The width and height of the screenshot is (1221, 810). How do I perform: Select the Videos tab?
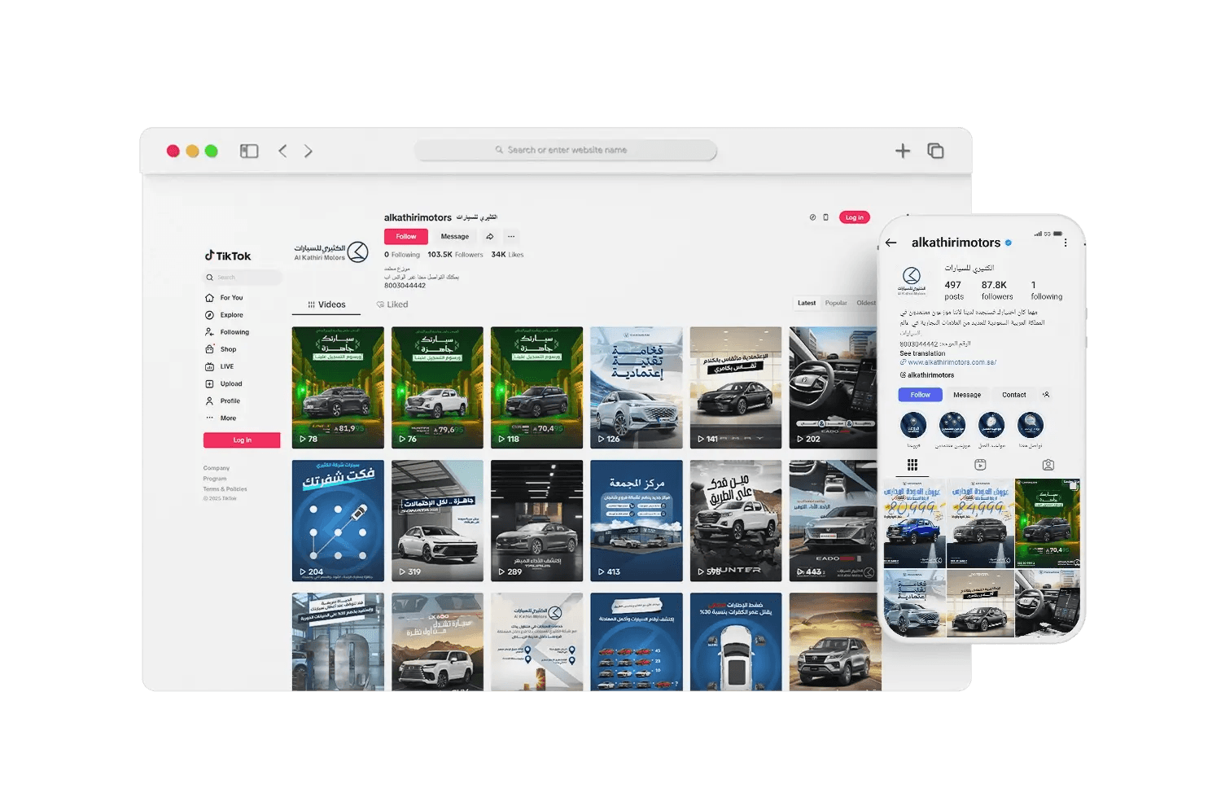326,304
